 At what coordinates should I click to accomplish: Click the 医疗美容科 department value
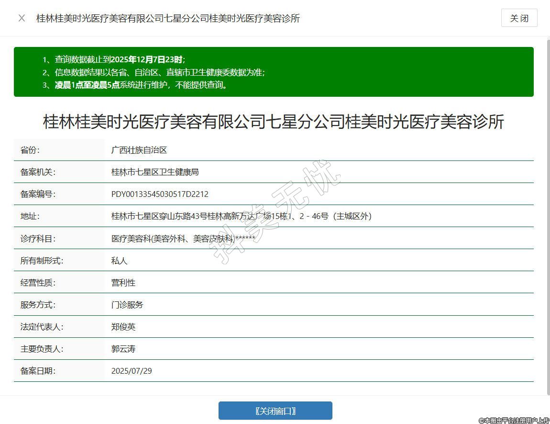click(183, 239)
